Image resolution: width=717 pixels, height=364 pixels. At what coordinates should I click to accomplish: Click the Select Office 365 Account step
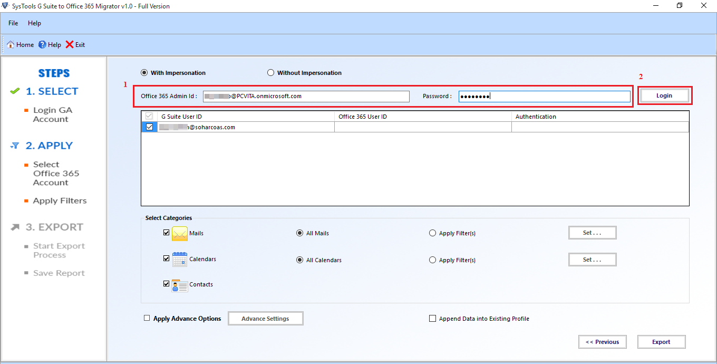56,174
